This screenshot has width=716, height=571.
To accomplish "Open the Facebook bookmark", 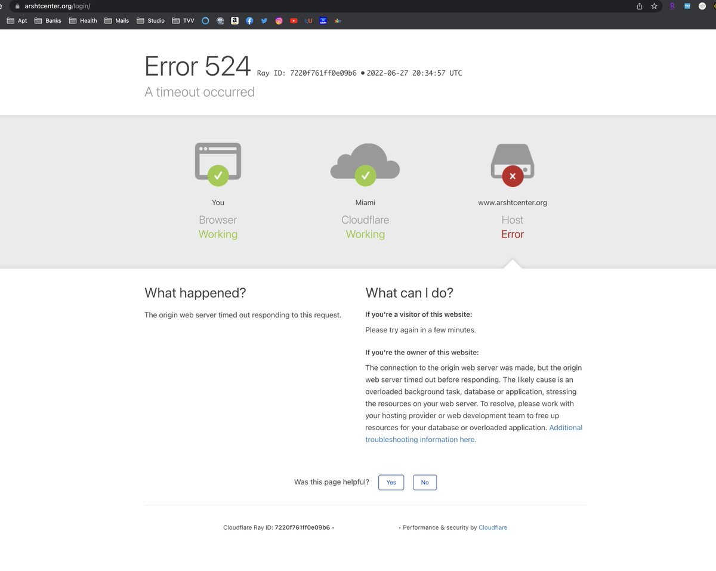I will click(249, 20).
